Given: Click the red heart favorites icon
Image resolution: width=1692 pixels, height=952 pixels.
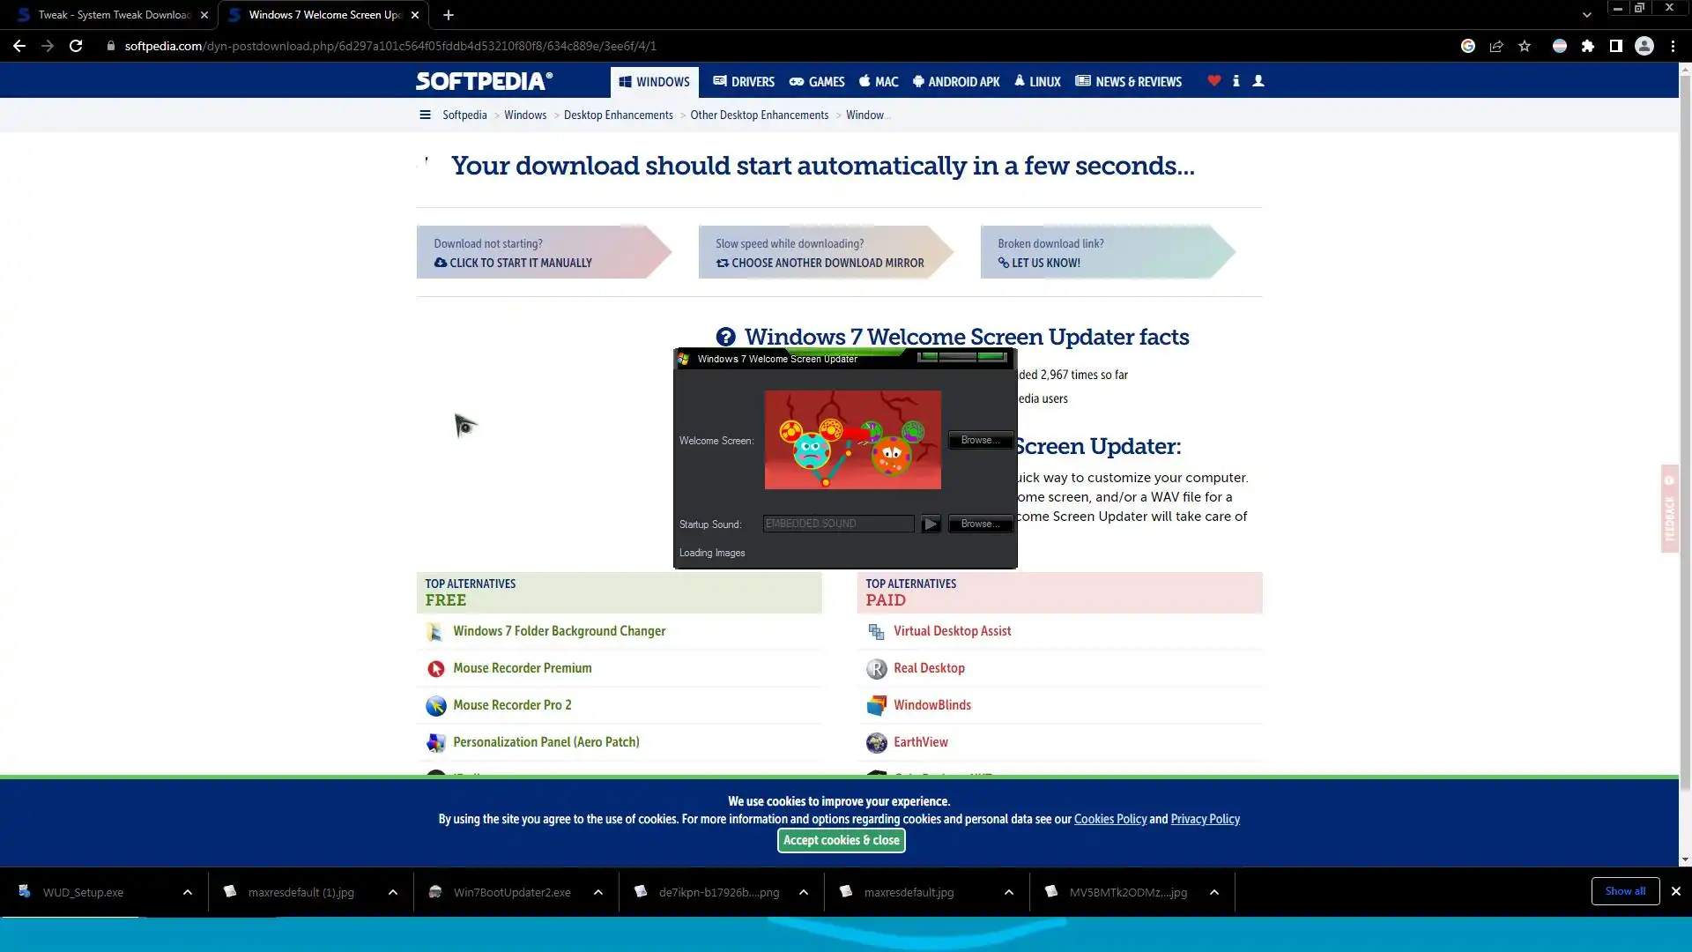Looking at the screenshot, I should [x=1213, y=81].
